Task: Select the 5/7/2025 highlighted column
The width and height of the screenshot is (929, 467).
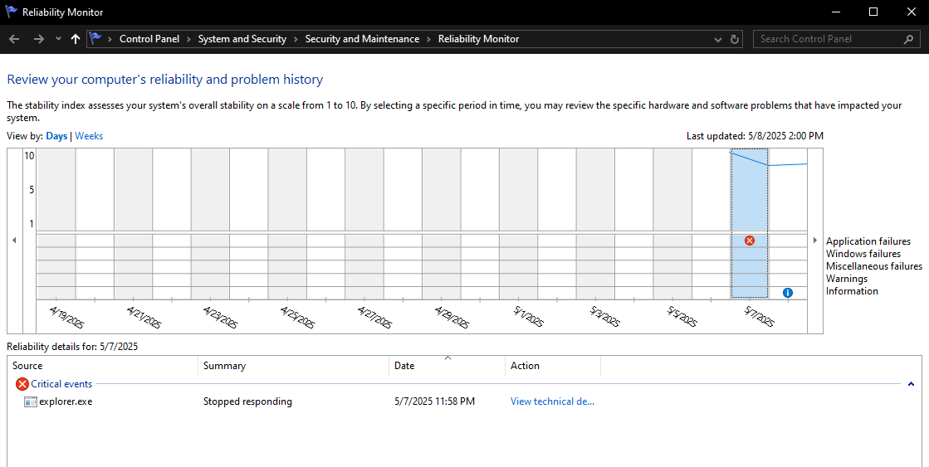Action: (x=750, y=223)
